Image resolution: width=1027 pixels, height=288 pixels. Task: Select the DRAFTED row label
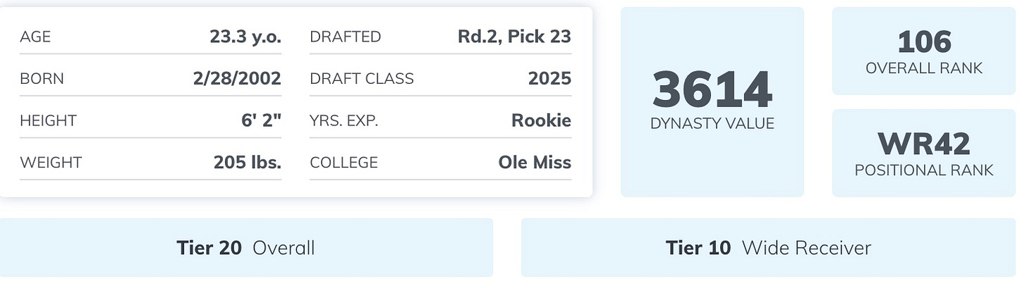pos(345,37)
